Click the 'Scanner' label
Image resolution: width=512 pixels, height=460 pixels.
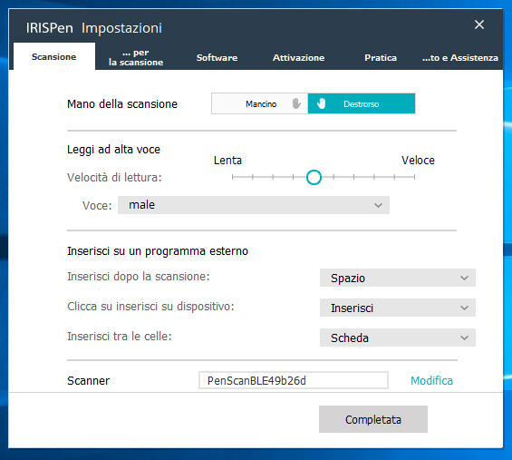[x=88, y=380]
